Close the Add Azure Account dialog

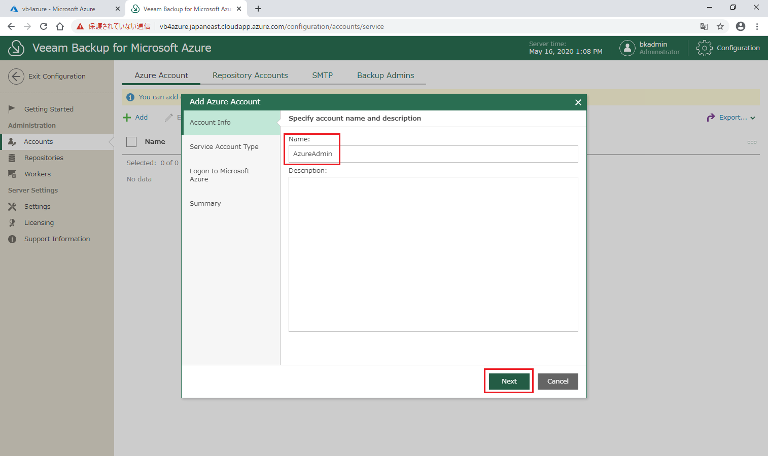[x=578, y=102]
